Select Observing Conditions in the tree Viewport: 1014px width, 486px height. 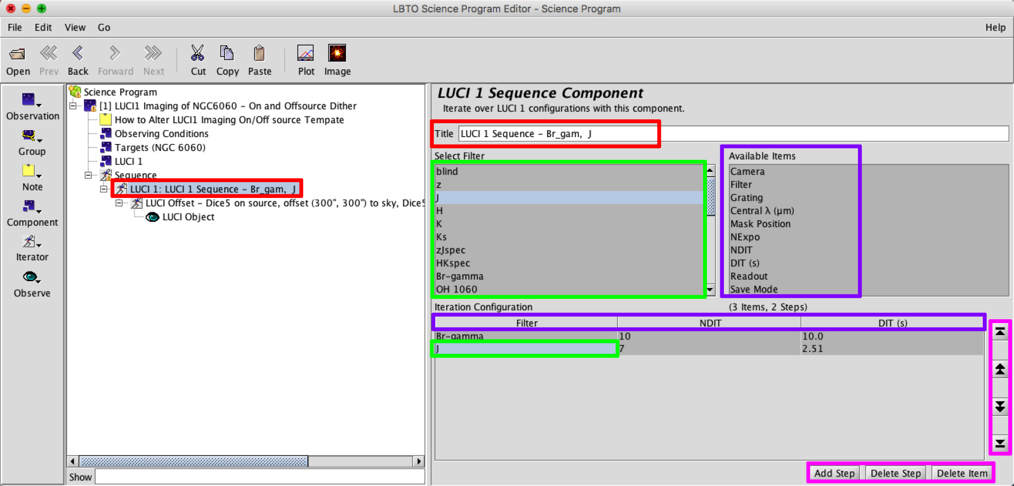[x=161, y=134]
